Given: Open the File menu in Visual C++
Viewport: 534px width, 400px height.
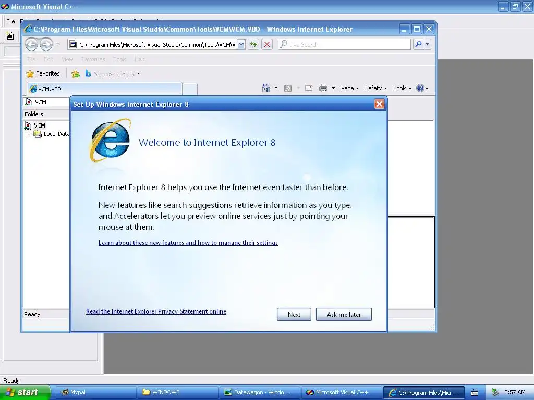Looking at the screenshot, I should point(10,21).
